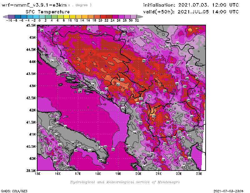
Task: Click the 45.5N latitude axis label
Action: [x=31, y=25]
